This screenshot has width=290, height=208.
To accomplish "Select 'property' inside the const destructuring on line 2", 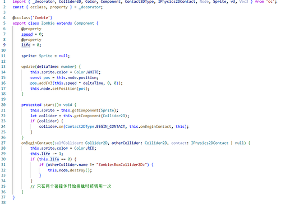I will 59,7.
